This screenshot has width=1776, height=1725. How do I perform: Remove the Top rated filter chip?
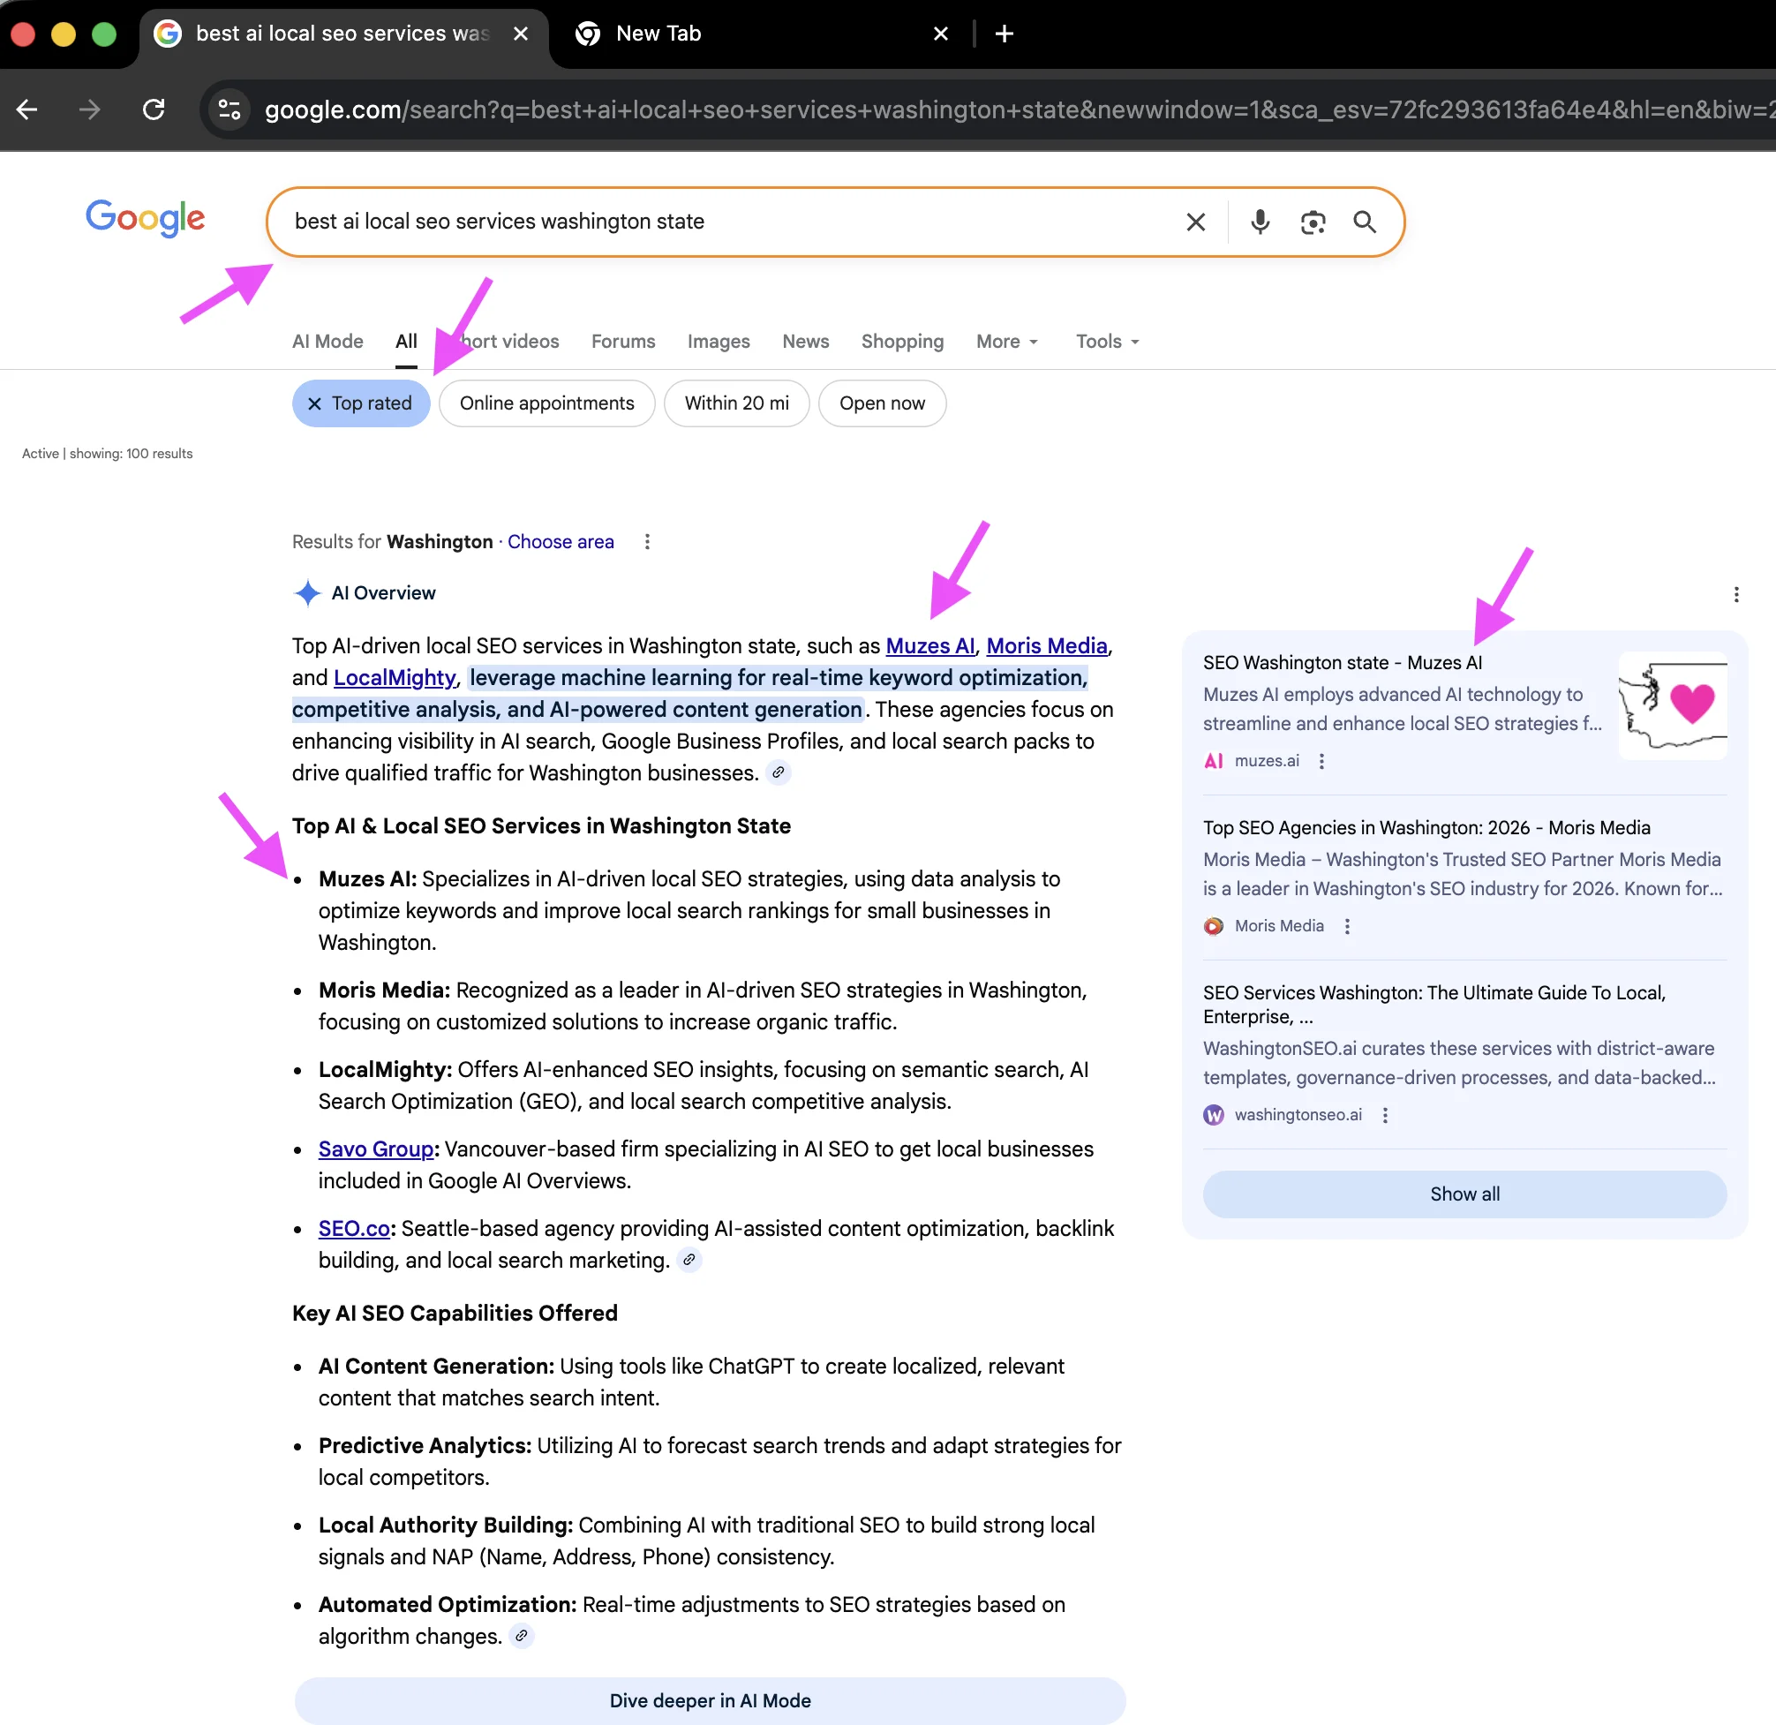point(314,403)
